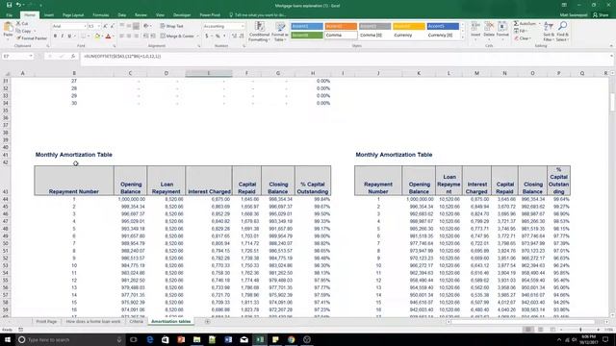
Task: Open the orientation text-angle menu
Action: (147, 26)
